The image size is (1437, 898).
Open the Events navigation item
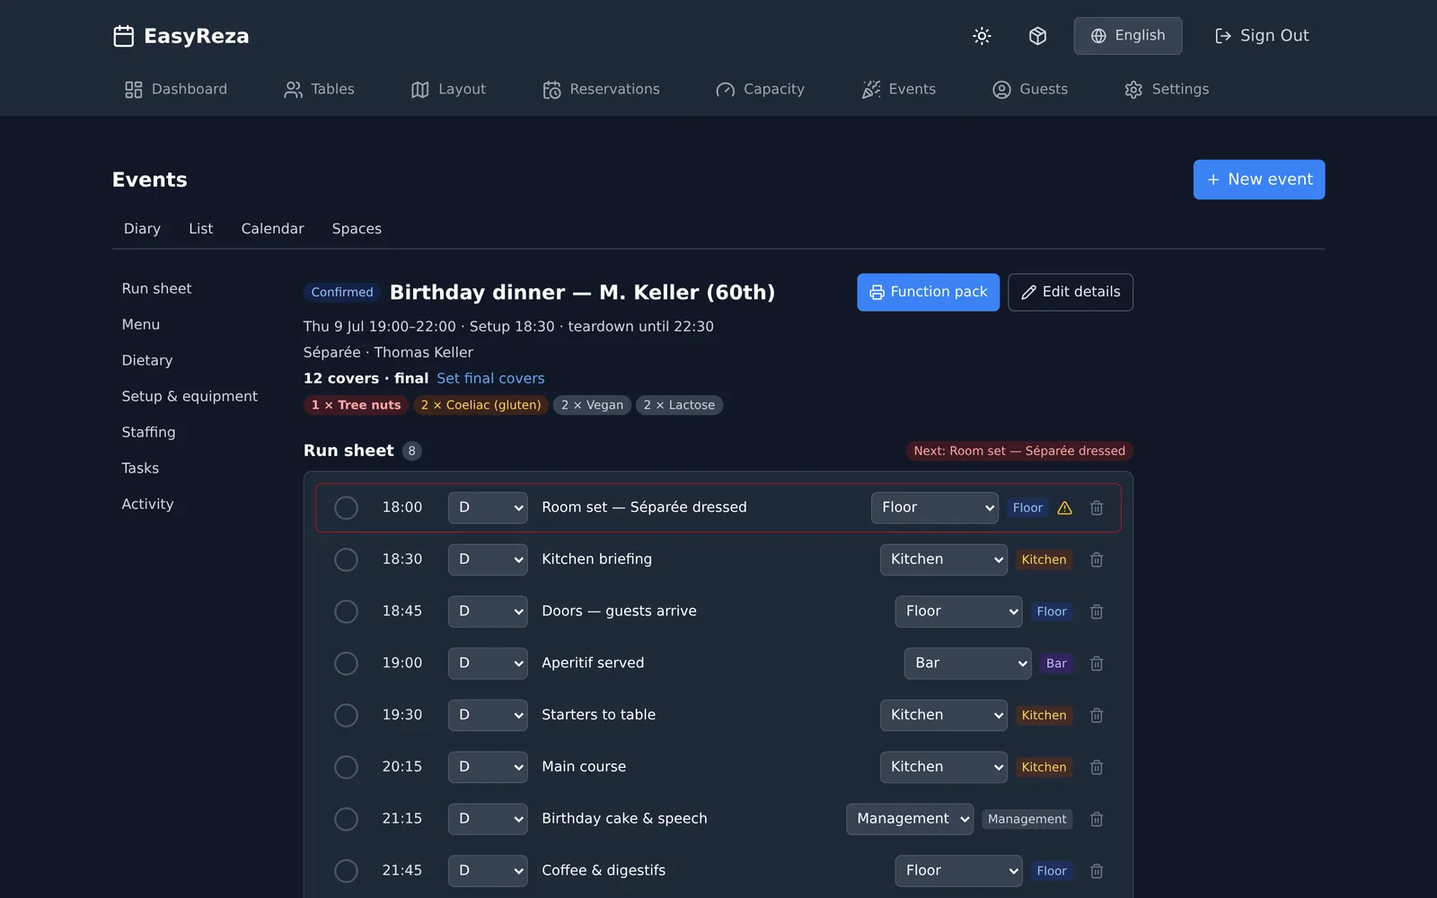point(899,90)
